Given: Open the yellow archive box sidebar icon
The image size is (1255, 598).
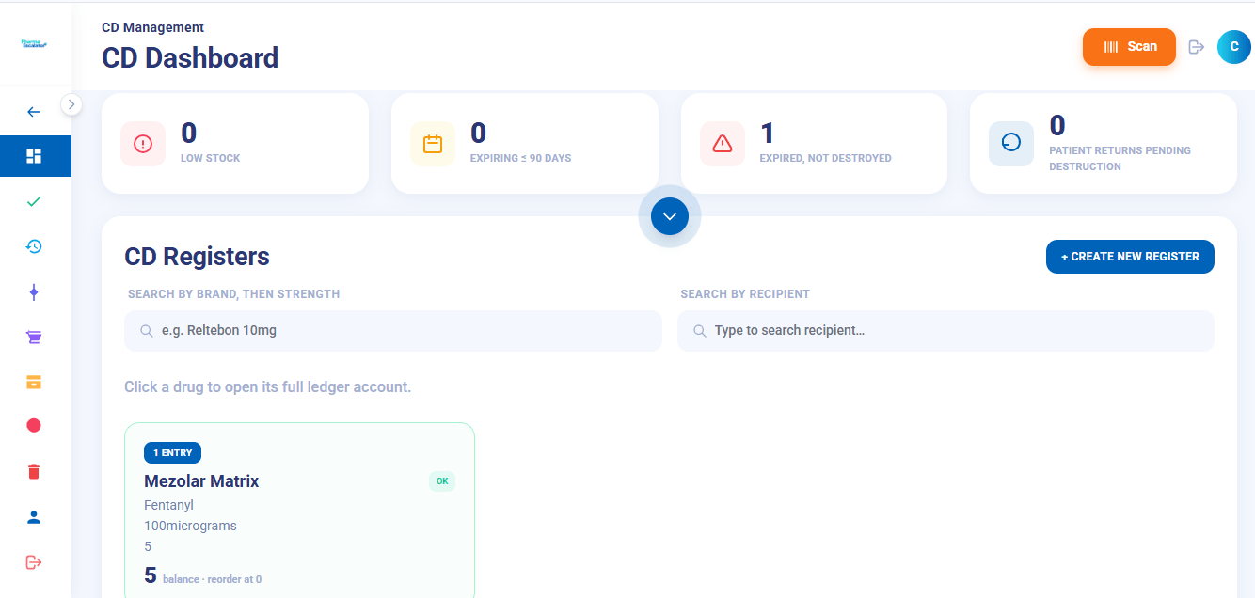Looking at the screenshot, I should click(34, 382).
